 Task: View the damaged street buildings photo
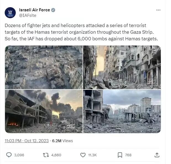point(122,67)
